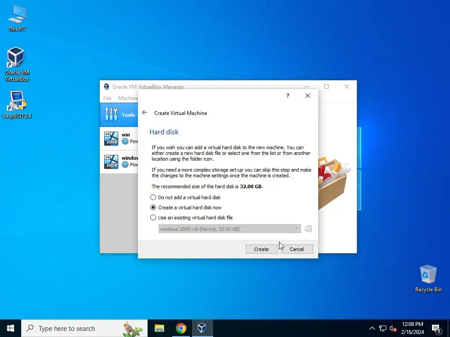Click the VirtualBox taskbar icon

click(202, 328)
